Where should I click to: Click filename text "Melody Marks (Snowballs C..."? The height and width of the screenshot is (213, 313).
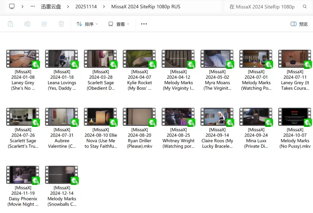(62, 201)
